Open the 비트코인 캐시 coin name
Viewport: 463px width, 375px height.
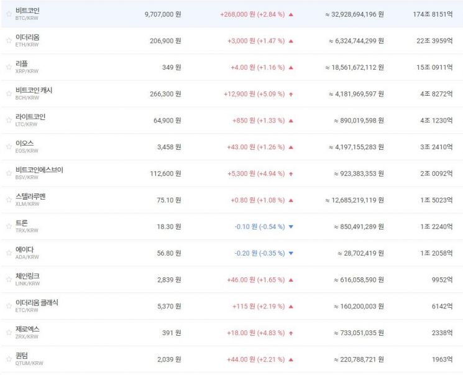[x=34, y=90]
